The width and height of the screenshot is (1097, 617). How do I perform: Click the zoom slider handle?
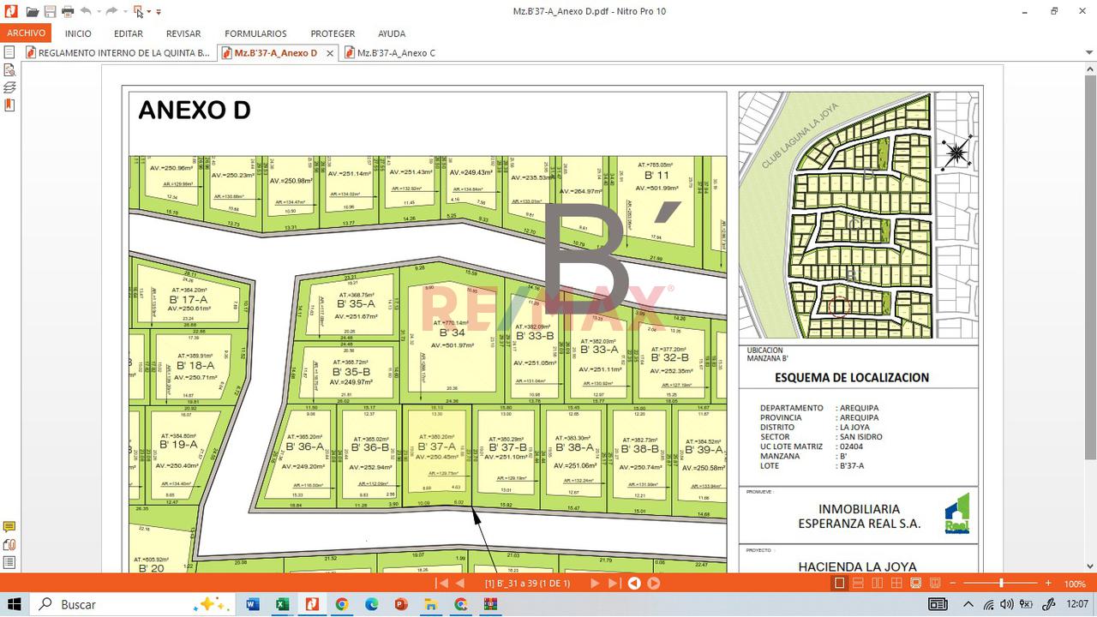pyautogui.click(x=1001, y=584)
